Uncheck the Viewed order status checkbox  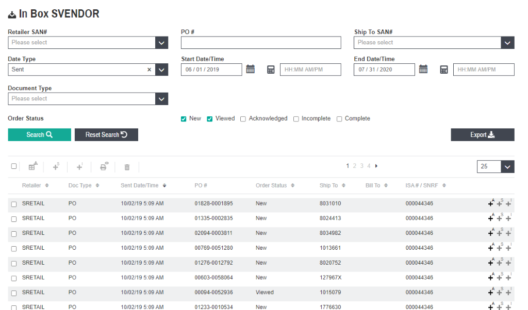(x=210, y=119)
